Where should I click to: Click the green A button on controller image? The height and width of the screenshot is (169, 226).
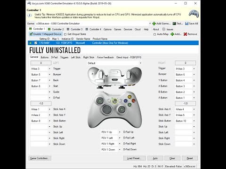click(x=129, y=105)
